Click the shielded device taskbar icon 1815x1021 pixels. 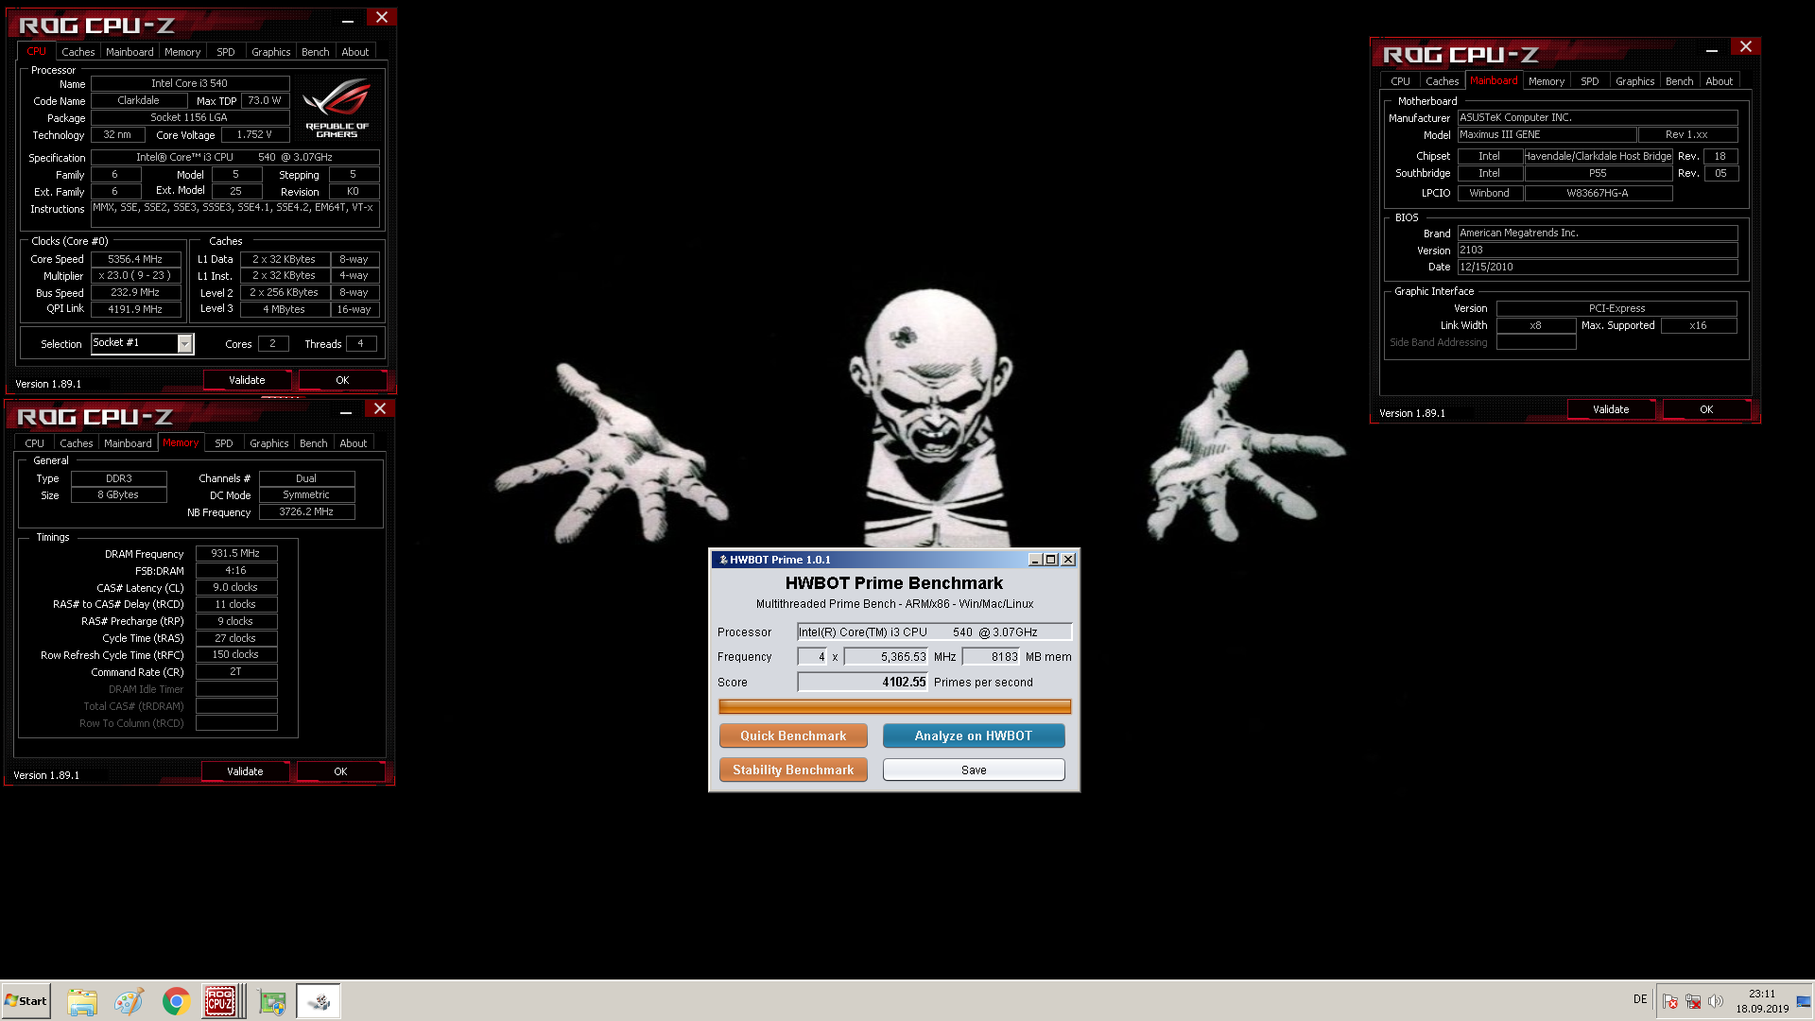[272, 1001]
